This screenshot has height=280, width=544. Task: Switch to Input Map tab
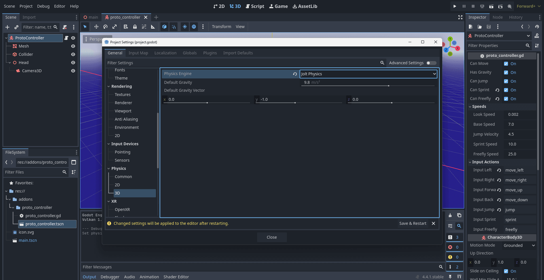(x=138, y=53)
